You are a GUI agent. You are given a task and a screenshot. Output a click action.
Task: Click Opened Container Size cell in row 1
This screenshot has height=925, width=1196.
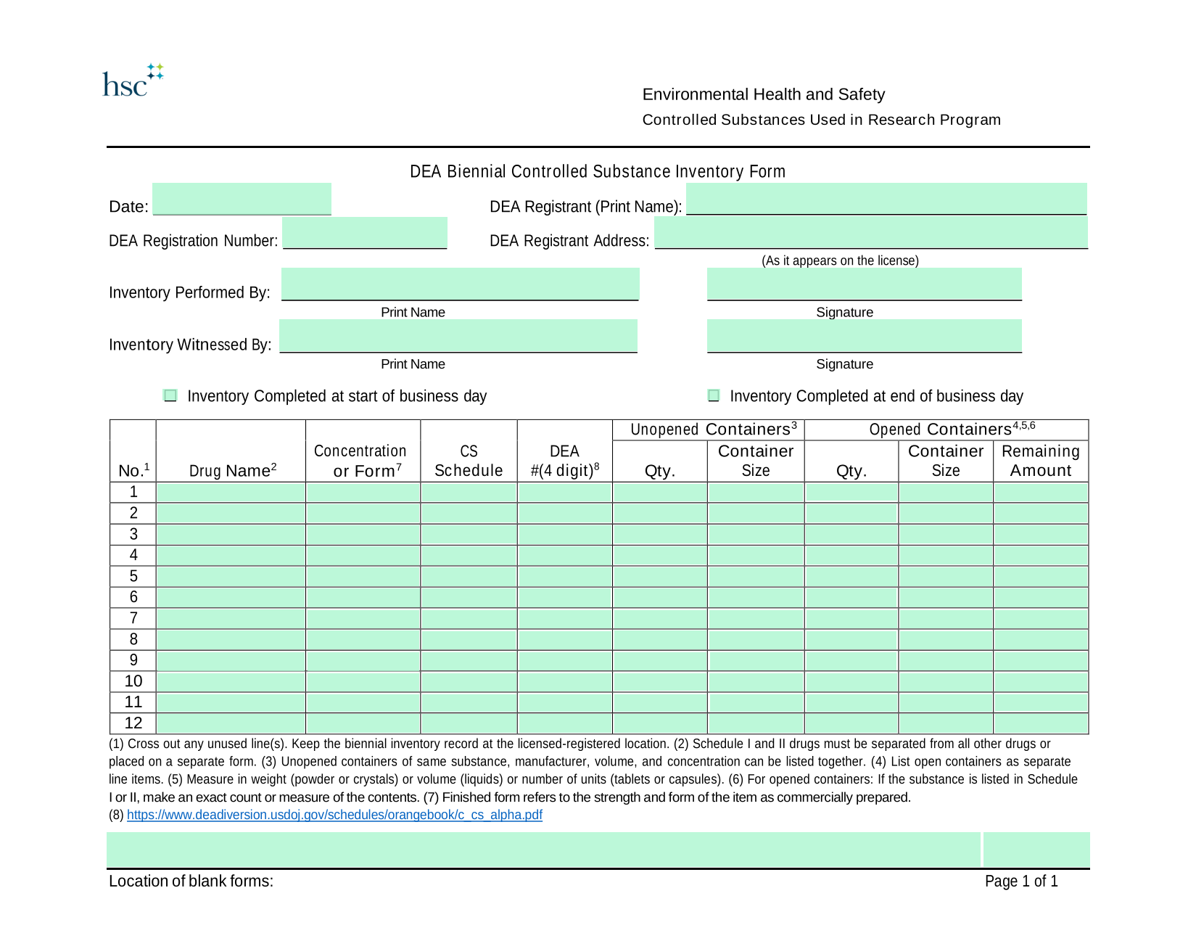coord(946,493)
